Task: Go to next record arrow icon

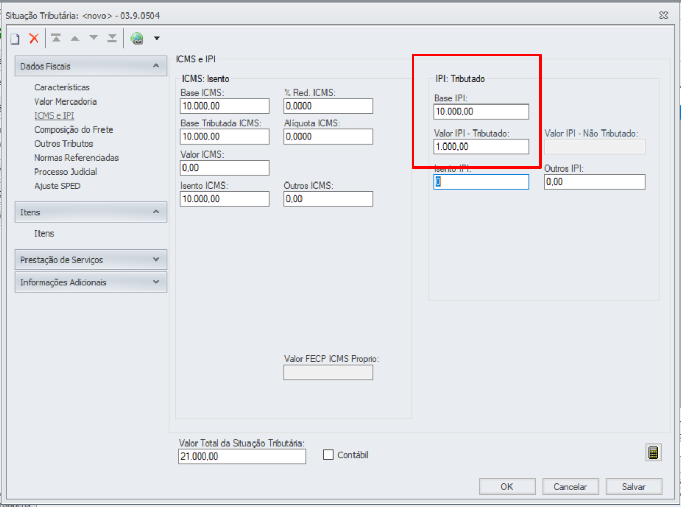Action: pos(94,38)
